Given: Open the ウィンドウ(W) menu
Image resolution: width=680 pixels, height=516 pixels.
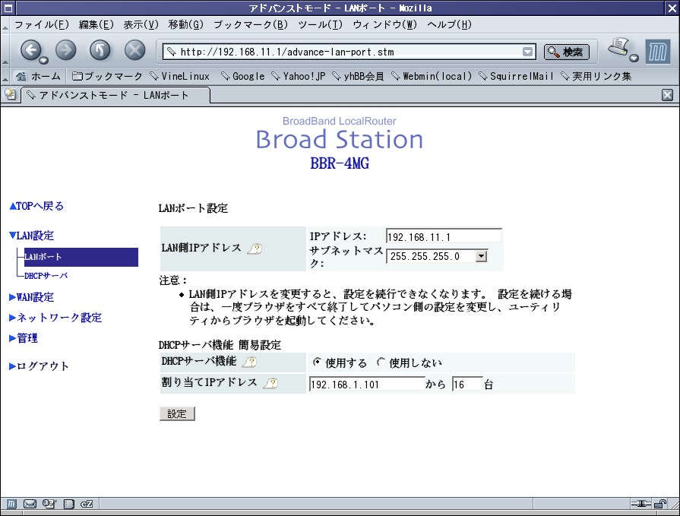Looking at the screenshot, I should 384,25.
